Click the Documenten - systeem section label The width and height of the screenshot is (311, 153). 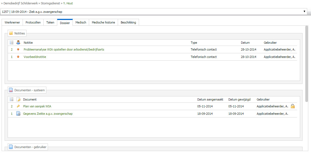[29, 90]
